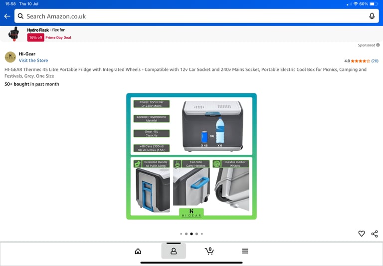Select the current third image dot
The image size is (383, 266).
pyautogui.click(x=191, y=234)
